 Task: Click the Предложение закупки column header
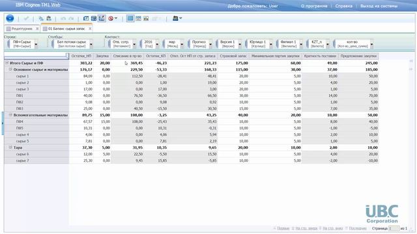[358, 56]
